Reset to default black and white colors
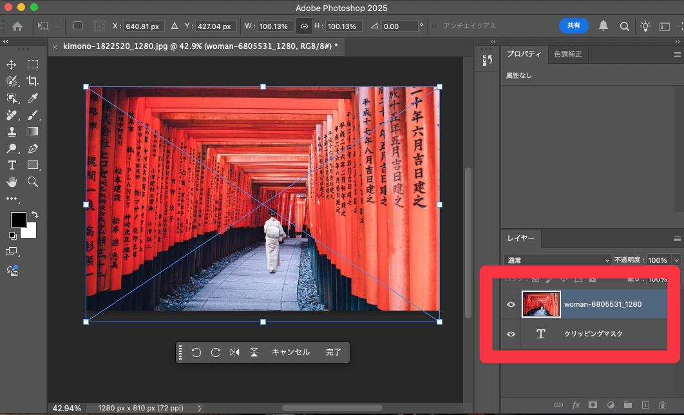The height and width of the screenshot is (415, 684). coord(13,236)
